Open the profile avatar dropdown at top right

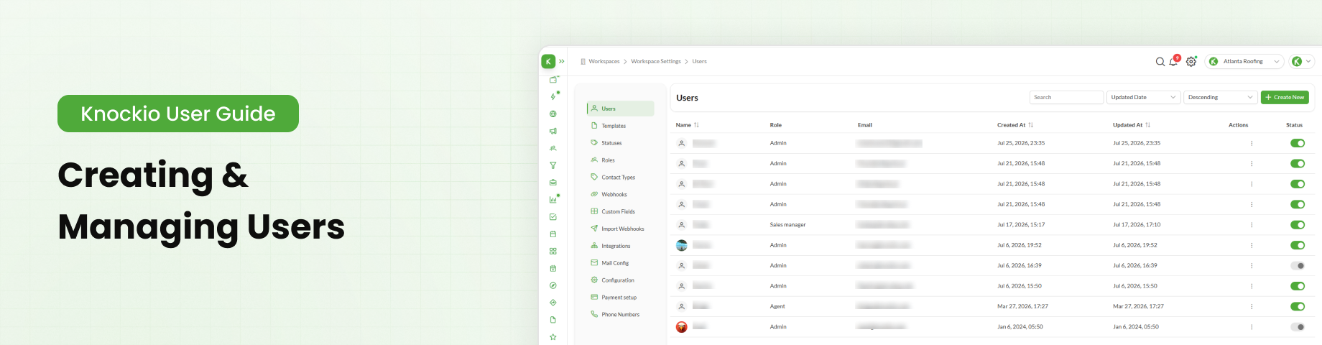pyautogui.click(x=1302, y=62)
